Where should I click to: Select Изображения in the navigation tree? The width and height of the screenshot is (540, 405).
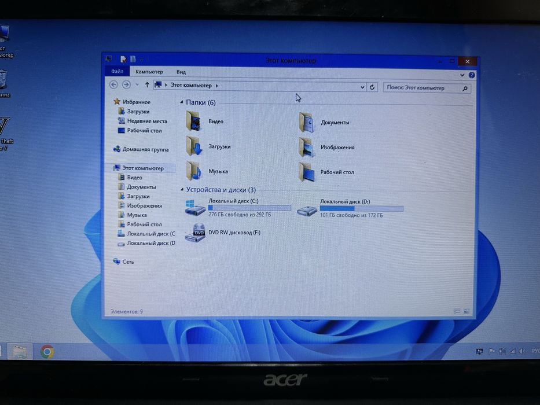140,205
